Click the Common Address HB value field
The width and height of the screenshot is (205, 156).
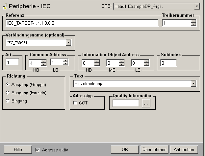coord(35,63)
